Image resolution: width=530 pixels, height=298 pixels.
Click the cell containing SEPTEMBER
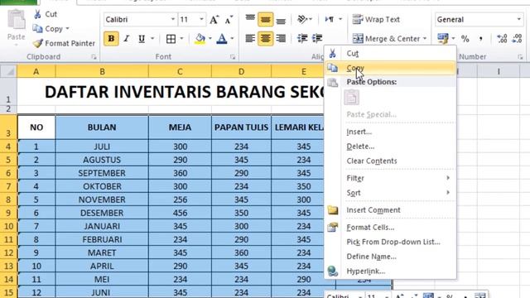pos(102,173)
